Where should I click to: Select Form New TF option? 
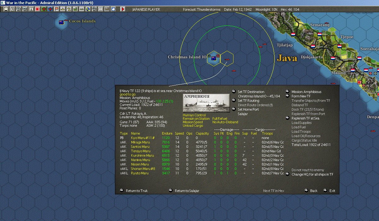[x=301, y=96]
